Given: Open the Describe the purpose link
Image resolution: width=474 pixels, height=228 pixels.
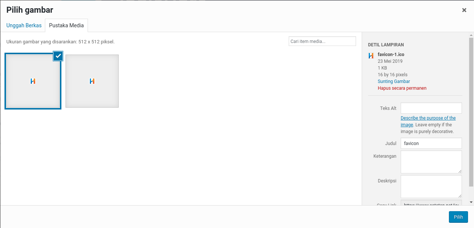Looking at the screenshot, I should point(428,118).
